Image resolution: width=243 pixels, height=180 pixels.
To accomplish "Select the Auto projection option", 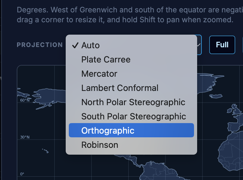I will tap(131, 45).
